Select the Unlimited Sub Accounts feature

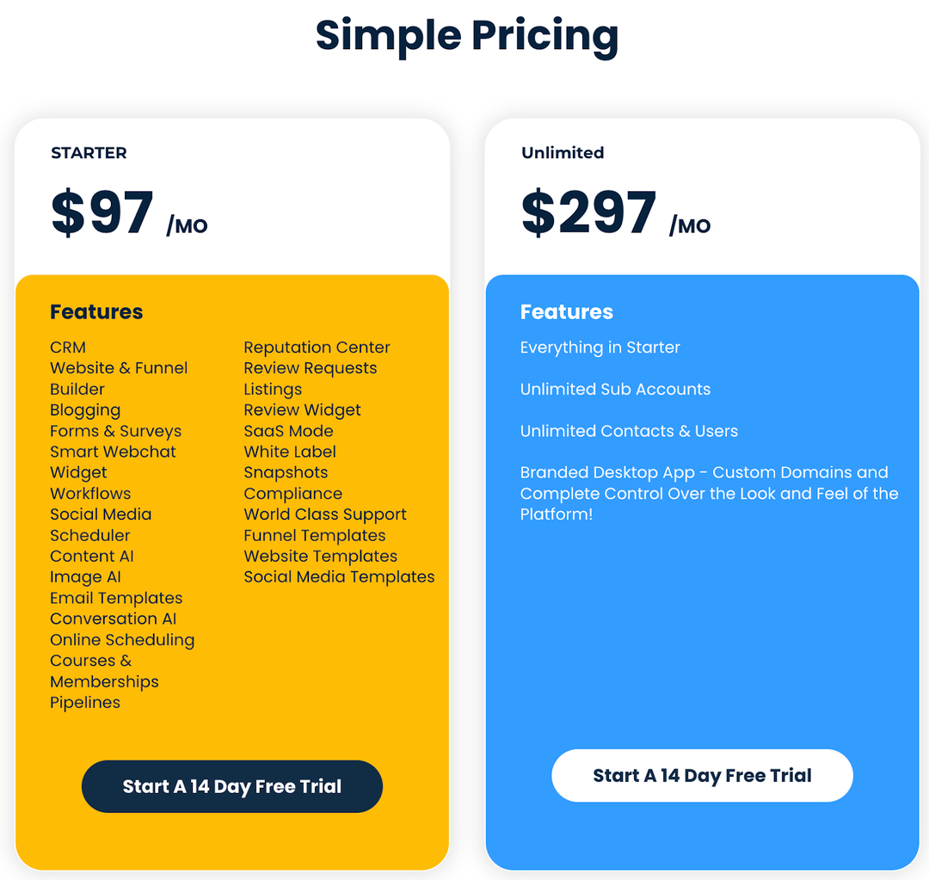point(615,390)
